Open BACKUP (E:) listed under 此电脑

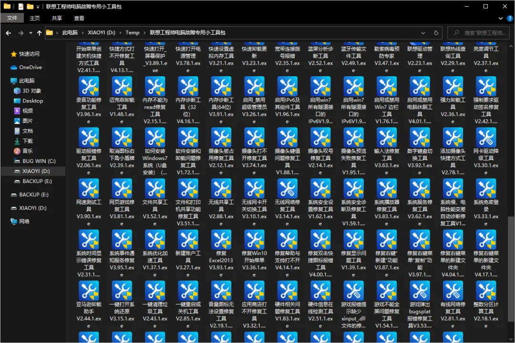37,181
